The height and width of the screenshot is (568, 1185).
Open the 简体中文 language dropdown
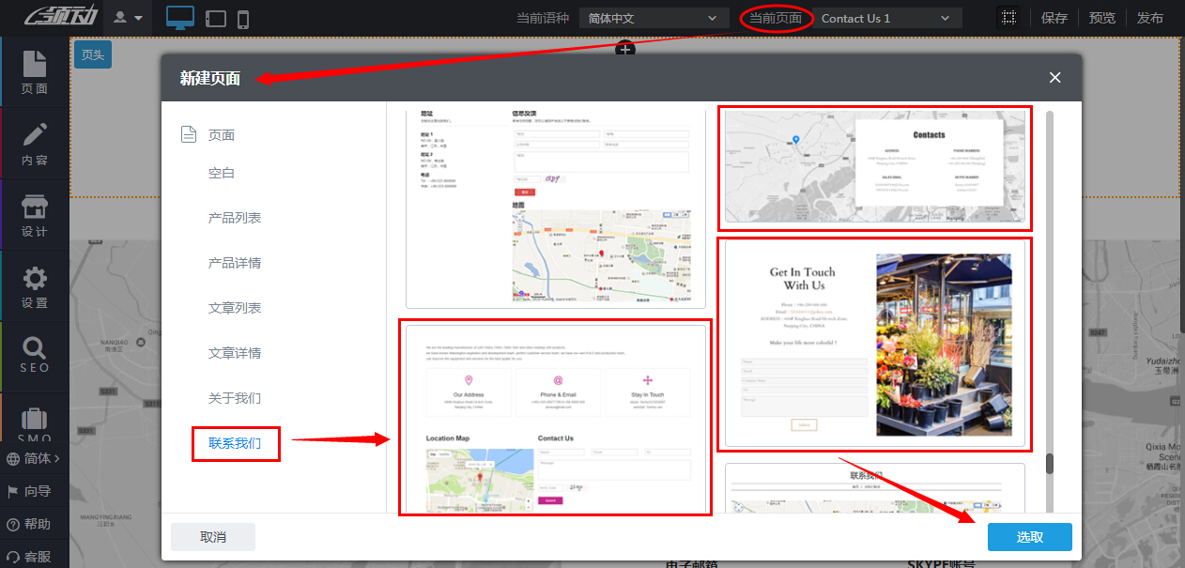[654, 18]
